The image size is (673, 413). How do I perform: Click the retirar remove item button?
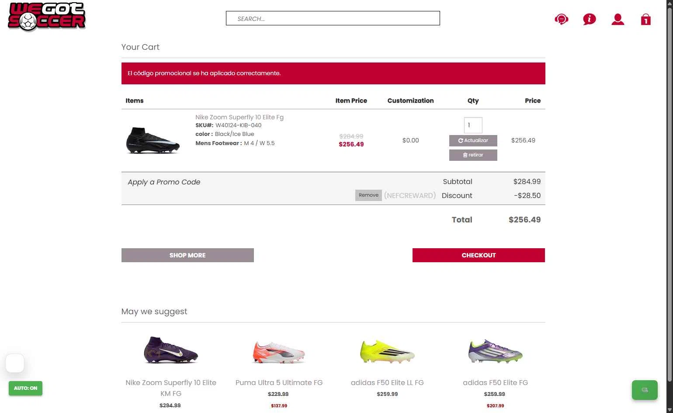pyautogui.click(x=473, y=155)
